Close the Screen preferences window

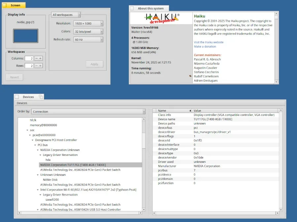[5, 5]
